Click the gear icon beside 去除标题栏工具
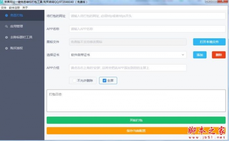This screenshot has width=229, height=141. click(x=6, y=37)
